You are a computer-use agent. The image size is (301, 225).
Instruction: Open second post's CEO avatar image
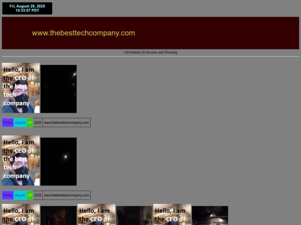pos(21,161)
